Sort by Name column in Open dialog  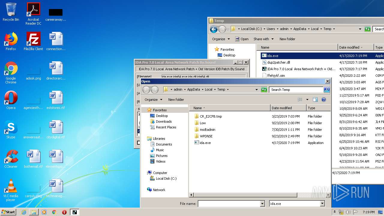pos(230,108)
